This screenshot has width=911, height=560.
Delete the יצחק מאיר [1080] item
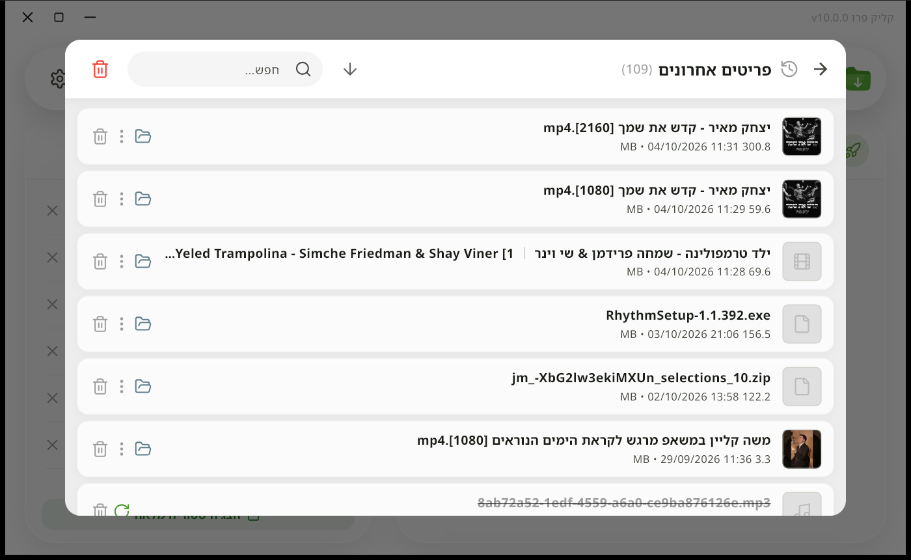(100, 199)
